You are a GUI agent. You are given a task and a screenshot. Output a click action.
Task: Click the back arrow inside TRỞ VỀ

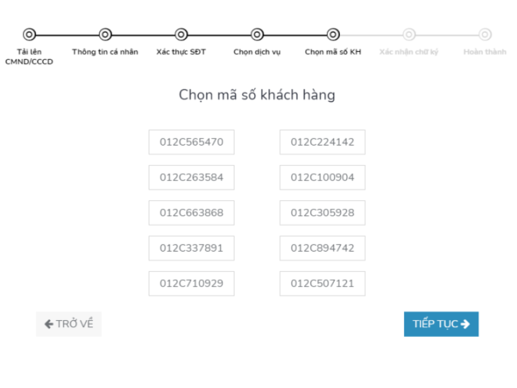pyautogui.click(x=49, y=323)
